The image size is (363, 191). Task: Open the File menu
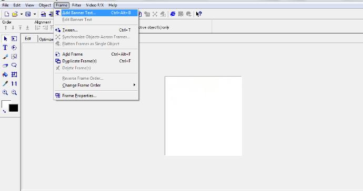coord(5,5)
